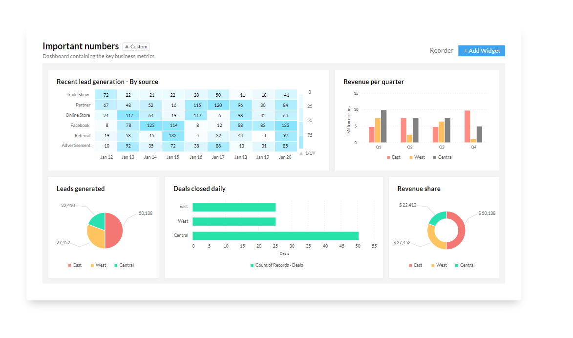Click the West legend marker under Revenue share

coord(433,265)
